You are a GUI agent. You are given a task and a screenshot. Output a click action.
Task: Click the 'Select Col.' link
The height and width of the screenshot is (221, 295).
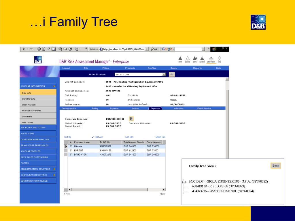click(x=160, y=137)
